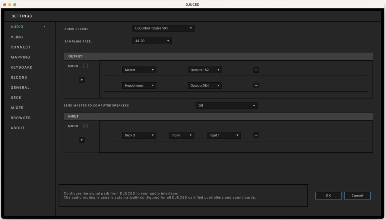386x220 pixels.
Task: Click the OUTPUT section header
Action: point(218,56)
